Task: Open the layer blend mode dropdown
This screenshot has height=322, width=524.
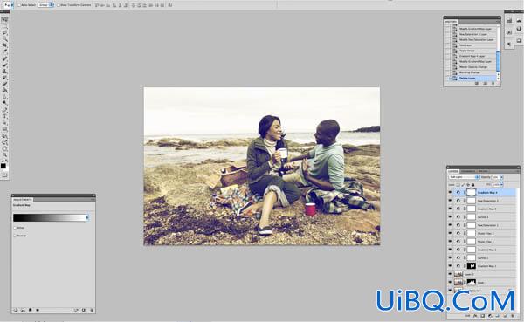Action: 464,177
